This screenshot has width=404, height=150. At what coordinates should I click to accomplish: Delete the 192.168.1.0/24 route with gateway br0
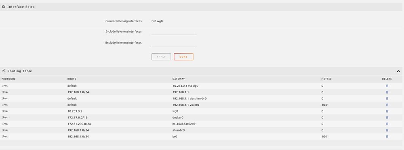[x=387, y=137]
